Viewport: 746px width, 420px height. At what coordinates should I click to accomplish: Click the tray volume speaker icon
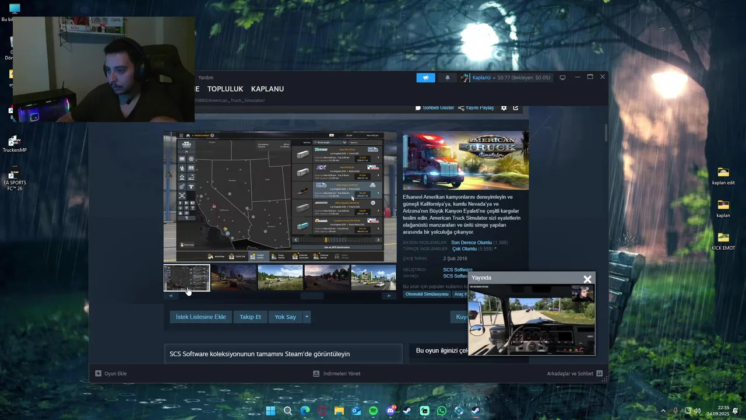click(697, 411)
